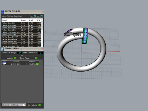Select the Yellow Gold:14KY row
The image size is (148, 111).
pos(21,28)
